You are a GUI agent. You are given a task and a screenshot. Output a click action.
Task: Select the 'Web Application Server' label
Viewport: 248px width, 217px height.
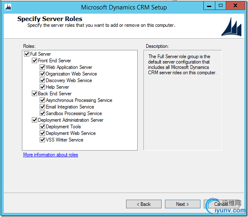pyautogui.click(x=69, y=67)
